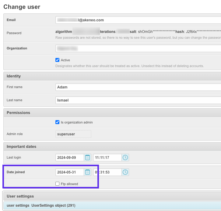Click the Organization input field

click(138, 48)
